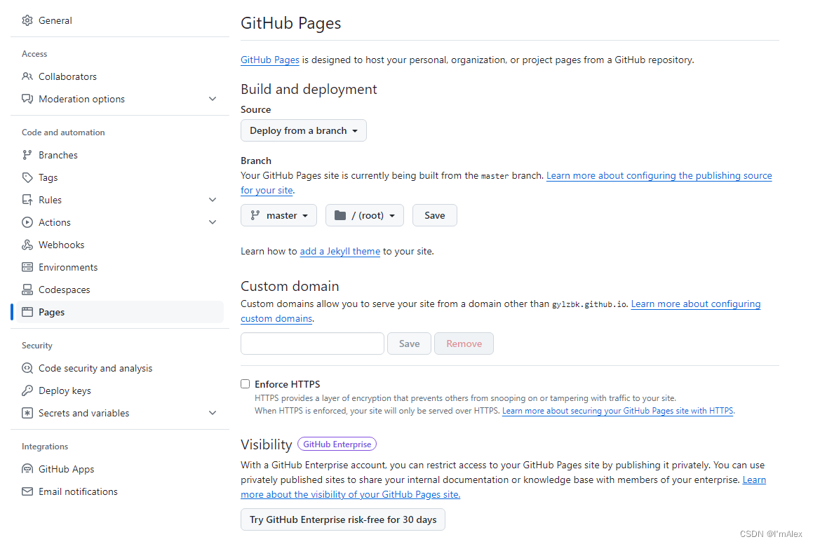This screenshot has width=813, height=544.
Task: Click the custom domain text field
Action: (312, 344)
